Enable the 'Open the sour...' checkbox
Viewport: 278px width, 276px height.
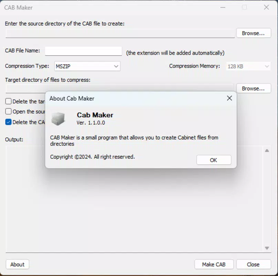[x=8, y=111]
